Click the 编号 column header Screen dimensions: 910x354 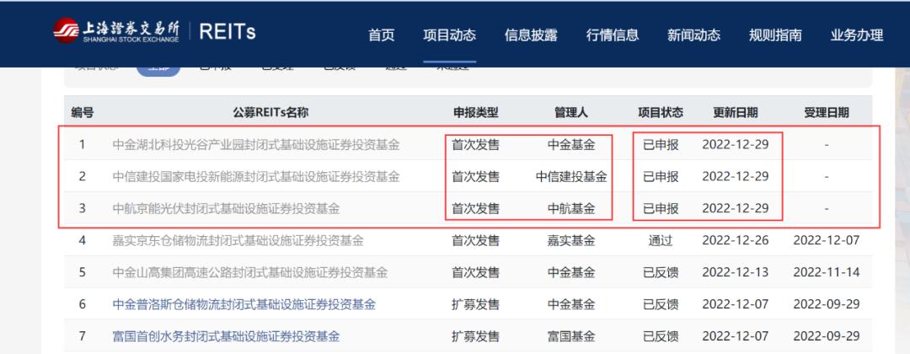[83, 112]
